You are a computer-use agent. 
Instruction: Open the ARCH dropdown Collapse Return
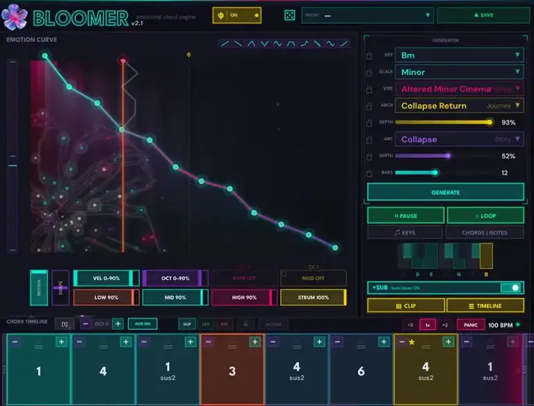pos(459,106)
